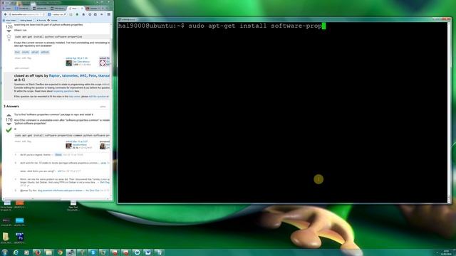Open the 'apt-get' question tag

(x=35, y=52)
